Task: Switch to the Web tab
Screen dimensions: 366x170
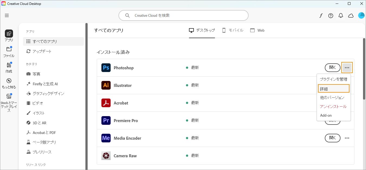Action: tap(257, 30)
